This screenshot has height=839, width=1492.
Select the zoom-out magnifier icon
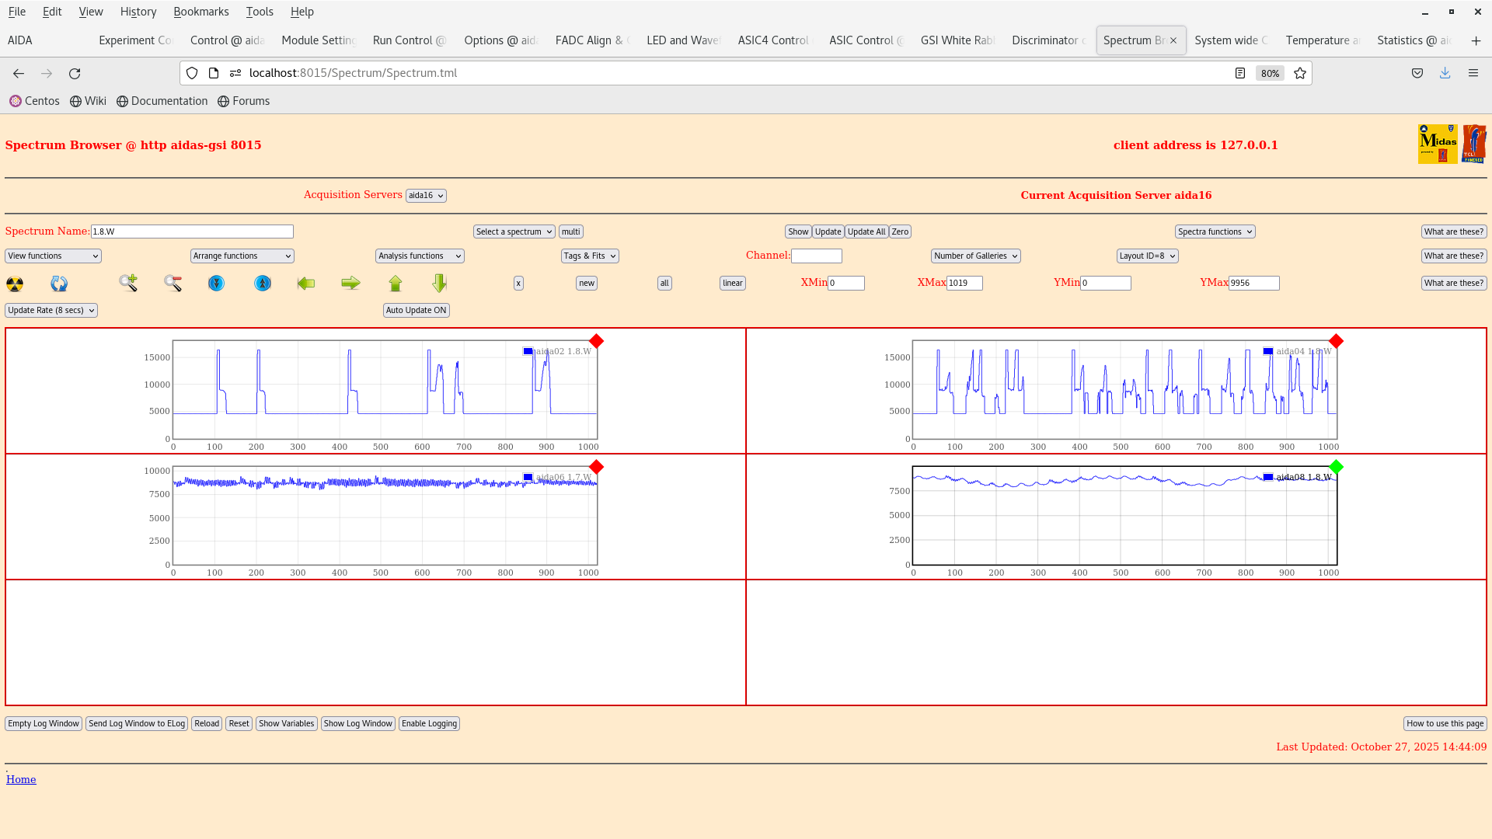[x=173, y=284]
